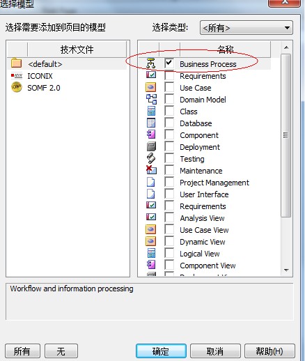Viewport: 305px width, 361px height.
Task: Select the ICONIX technology item
Action: [40, 76]
